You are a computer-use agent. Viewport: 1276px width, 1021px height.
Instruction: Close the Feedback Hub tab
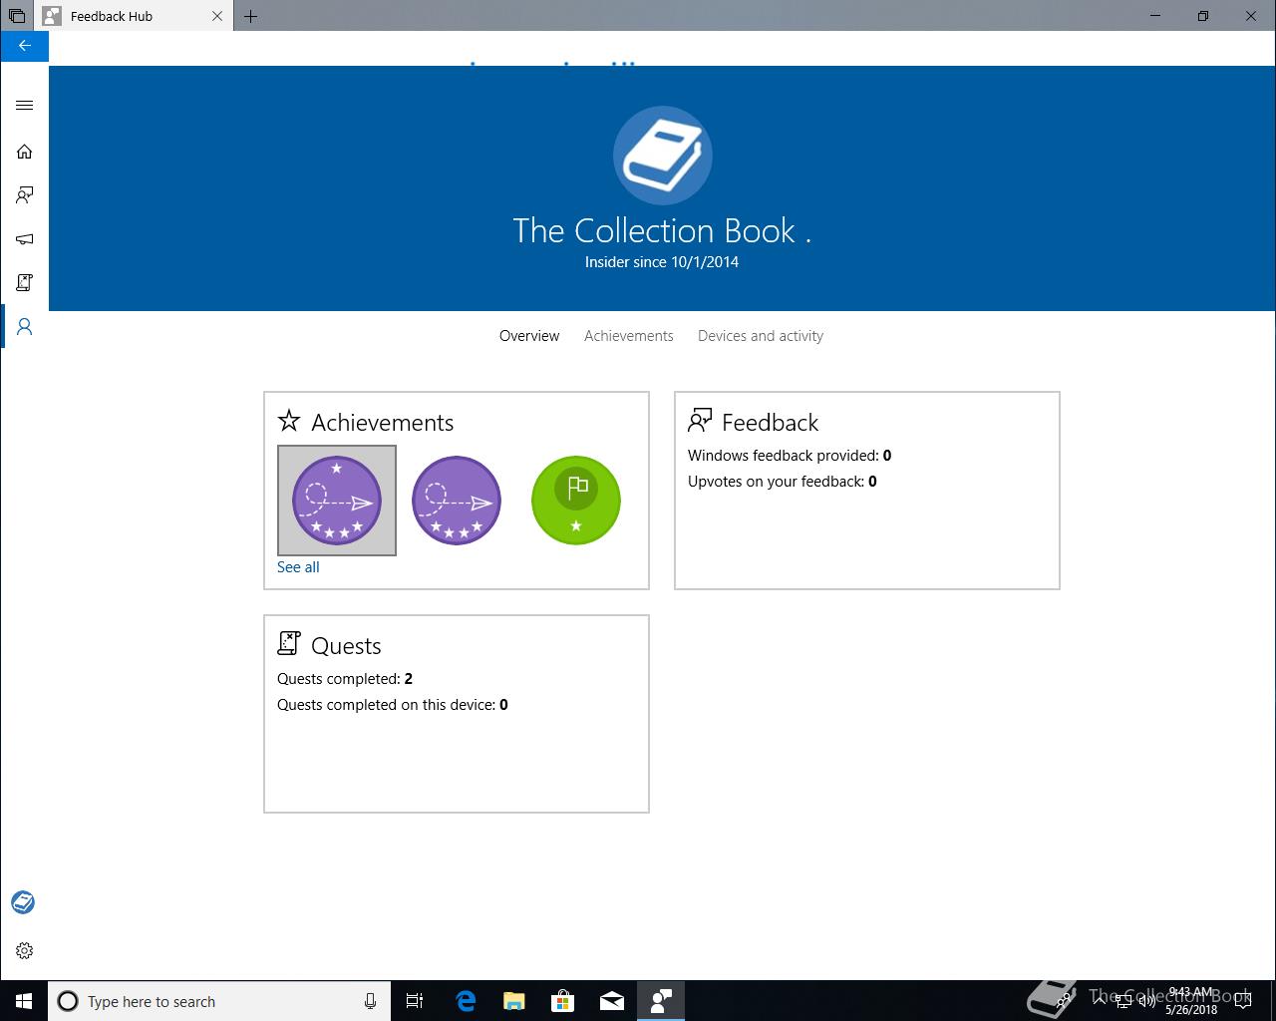tap(217, 16)
